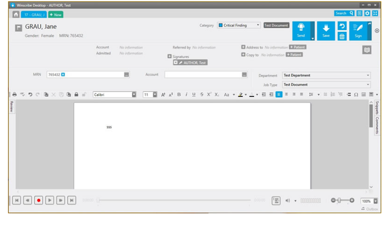Expand Copy to section

point(243,55)
